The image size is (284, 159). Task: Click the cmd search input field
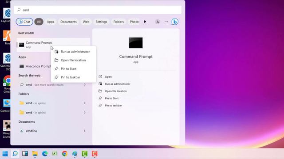(98, 10)
